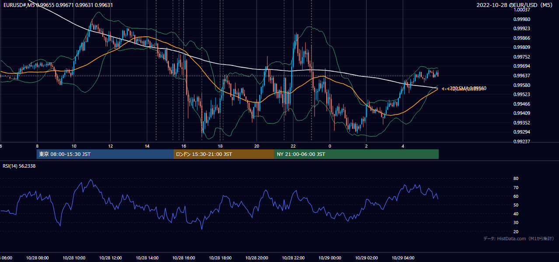Image resolution: width=559 pixels, height=262 pixels.
Task: Click hour mark 18 under price chart
Action: (220, 146)
